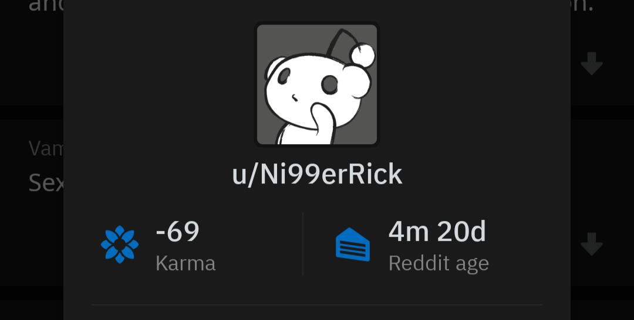The image size is (634, 320).
Task: Click the Snoo's raised hand in the avatar
Action: coord(323,122)
